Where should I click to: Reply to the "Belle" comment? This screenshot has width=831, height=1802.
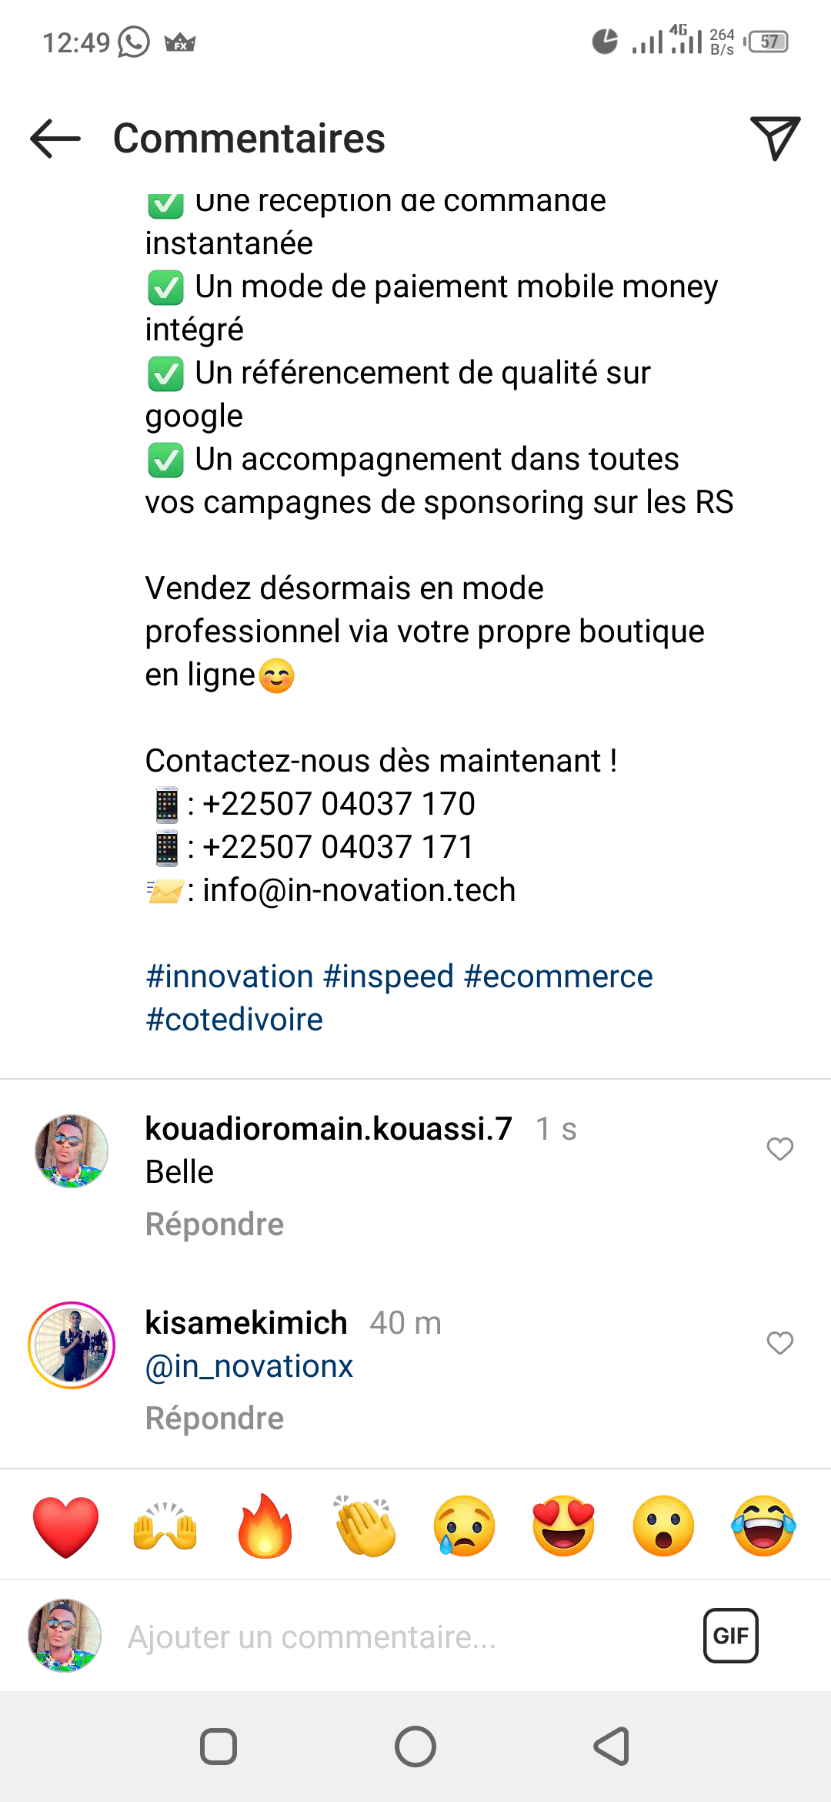click(x=215, y=1224)
